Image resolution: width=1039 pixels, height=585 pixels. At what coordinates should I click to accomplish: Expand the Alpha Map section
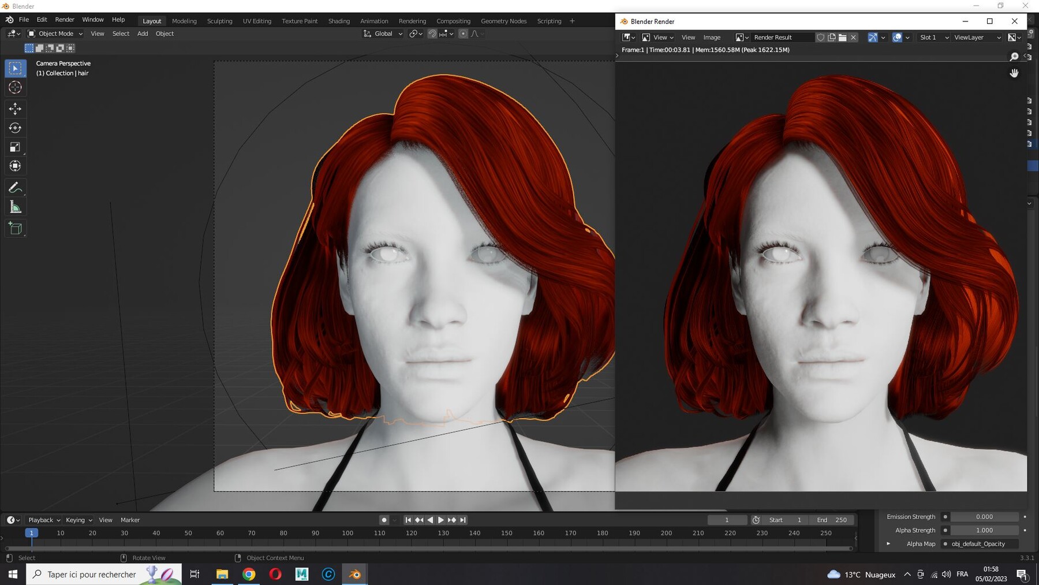888,543
